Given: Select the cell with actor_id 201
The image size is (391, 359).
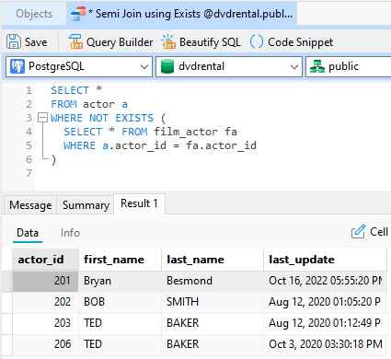Looking at the screenshot, I should [x=45, y=281].
